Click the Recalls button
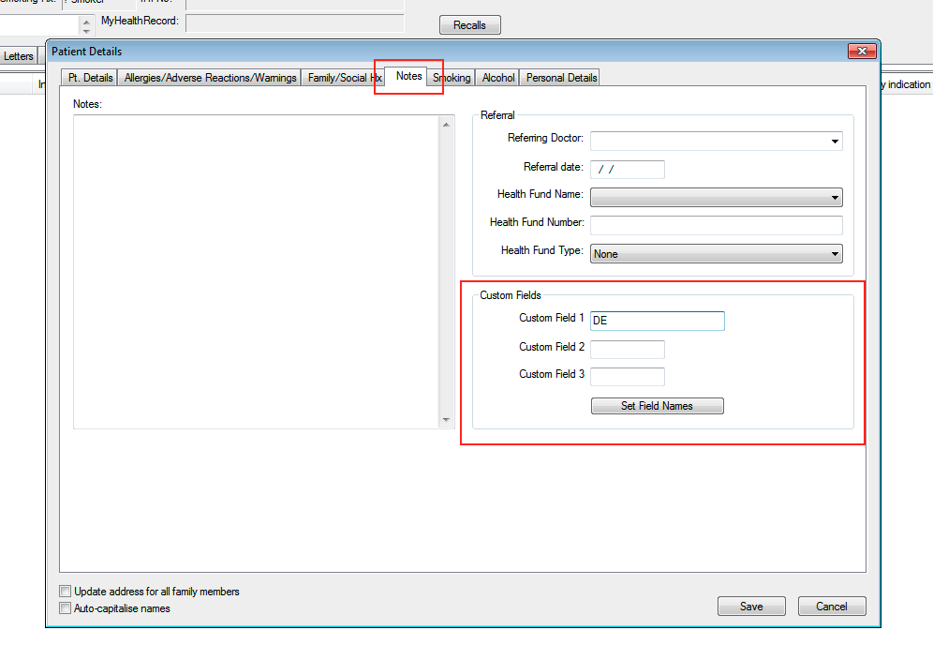Viewport: 933px width, 645px height. (x=469, y=25)
